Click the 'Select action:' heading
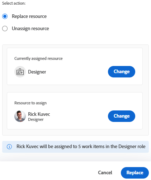 click(14, 3)
